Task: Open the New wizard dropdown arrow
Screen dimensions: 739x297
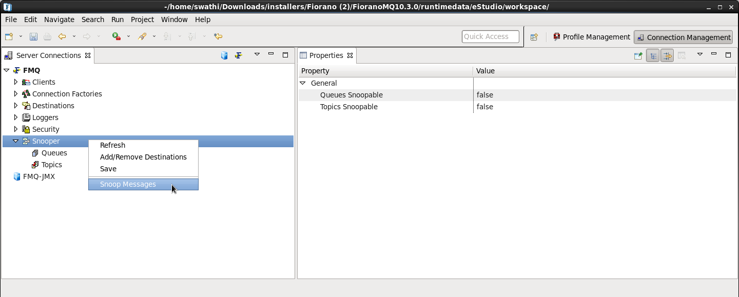Action: coord(21,36)
